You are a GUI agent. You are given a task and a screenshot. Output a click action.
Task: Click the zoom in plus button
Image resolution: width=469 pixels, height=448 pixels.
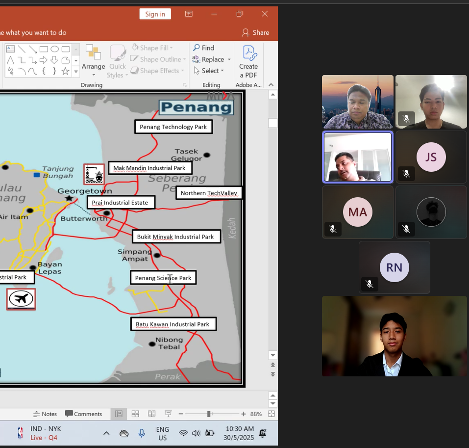coord(244,414)
